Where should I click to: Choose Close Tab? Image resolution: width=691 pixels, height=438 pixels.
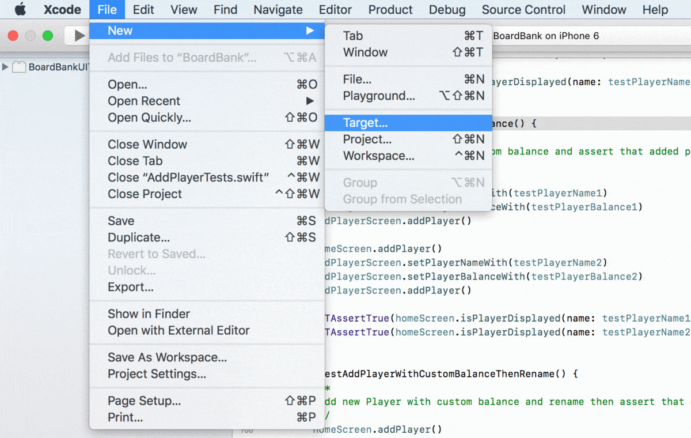[207, 161]
